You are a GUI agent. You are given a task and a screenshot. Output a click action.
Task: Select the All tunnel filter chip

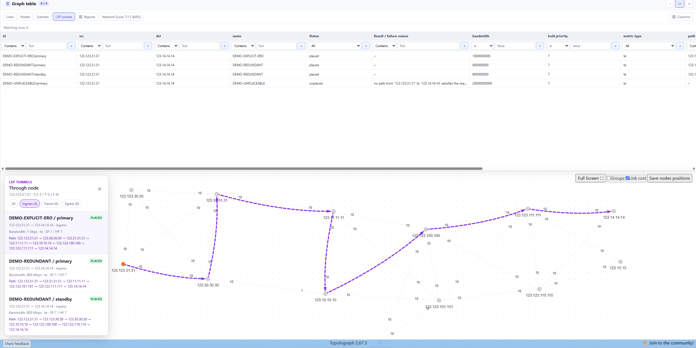(x=14, y=204)
